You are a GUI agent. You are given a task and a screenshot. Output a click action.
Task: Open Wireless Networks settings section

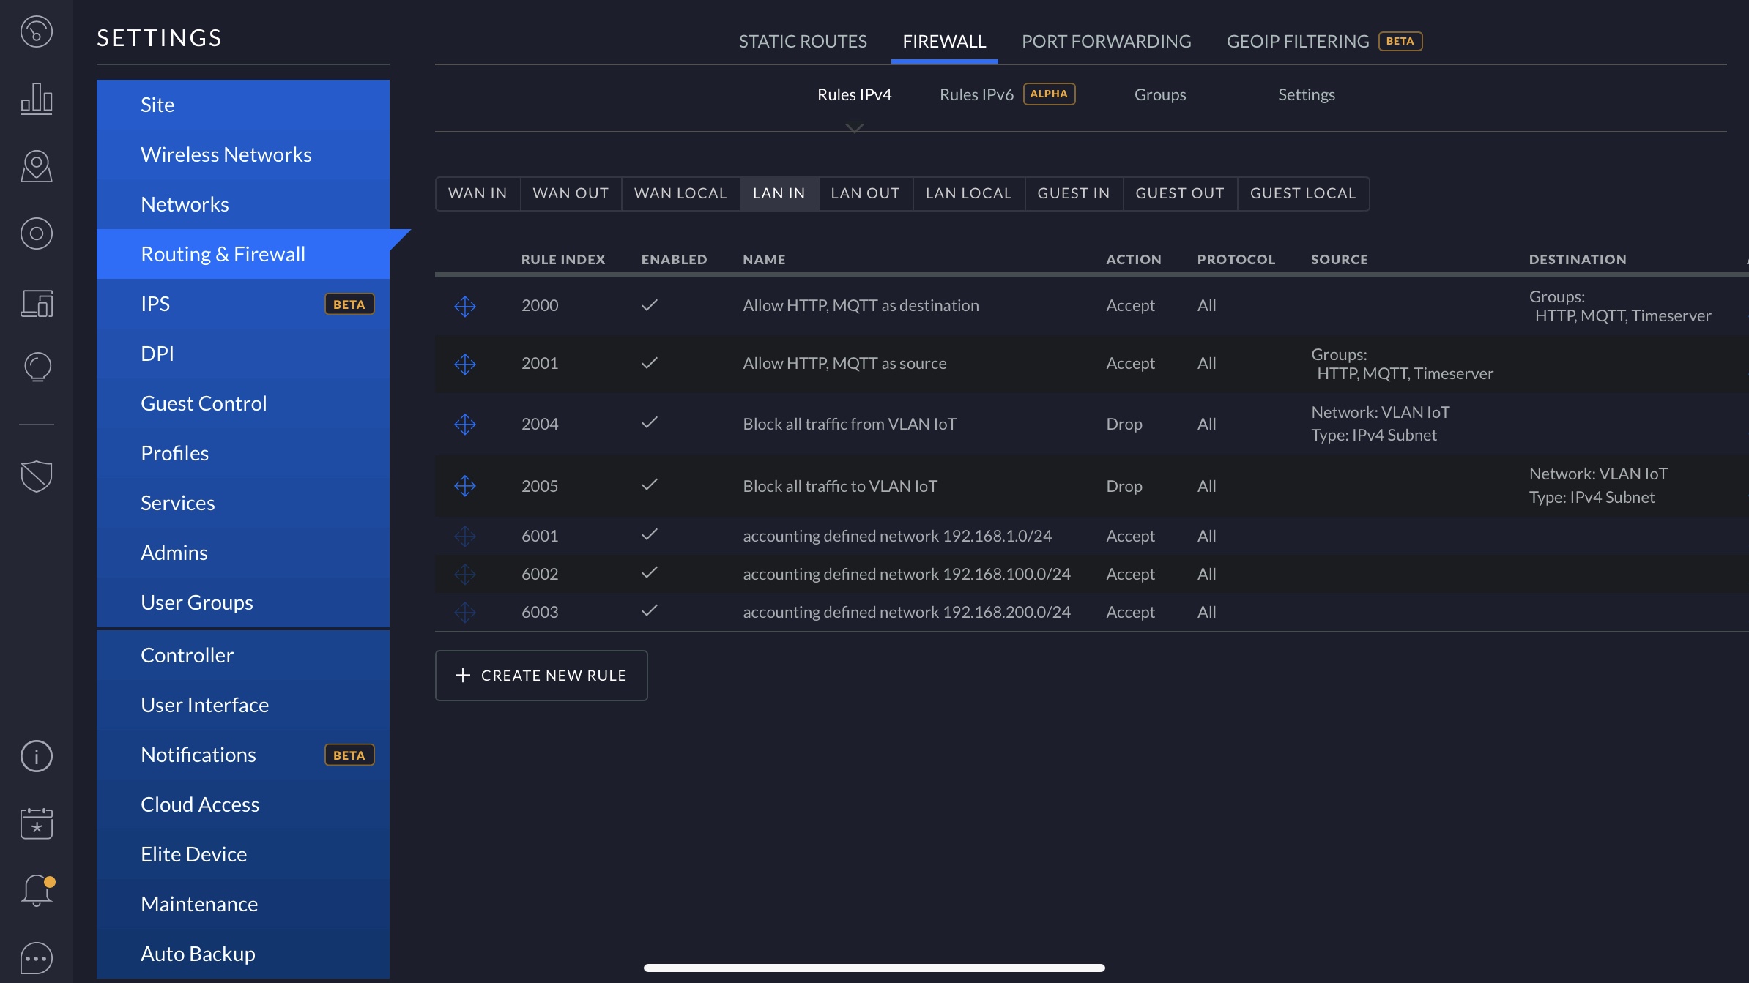click(226, 154)
